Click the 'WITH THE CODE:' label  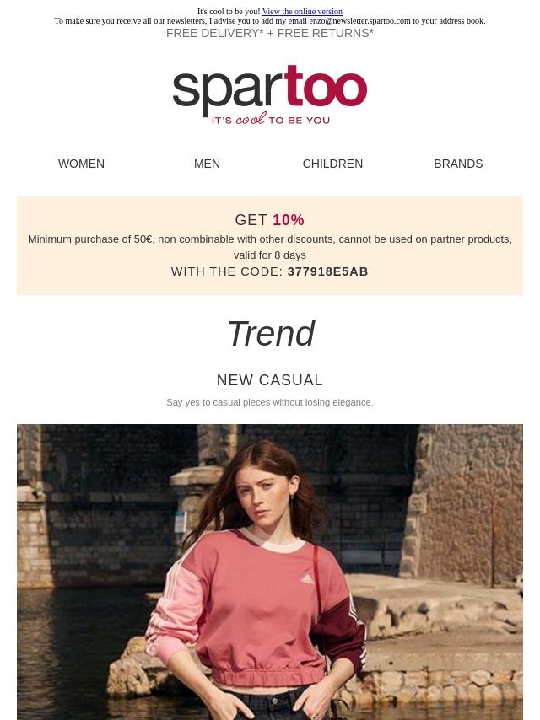click(227, 271)
